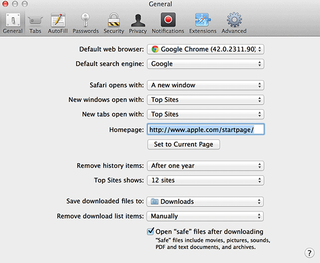Open the Advanced gear pane

tap(234, 22)
